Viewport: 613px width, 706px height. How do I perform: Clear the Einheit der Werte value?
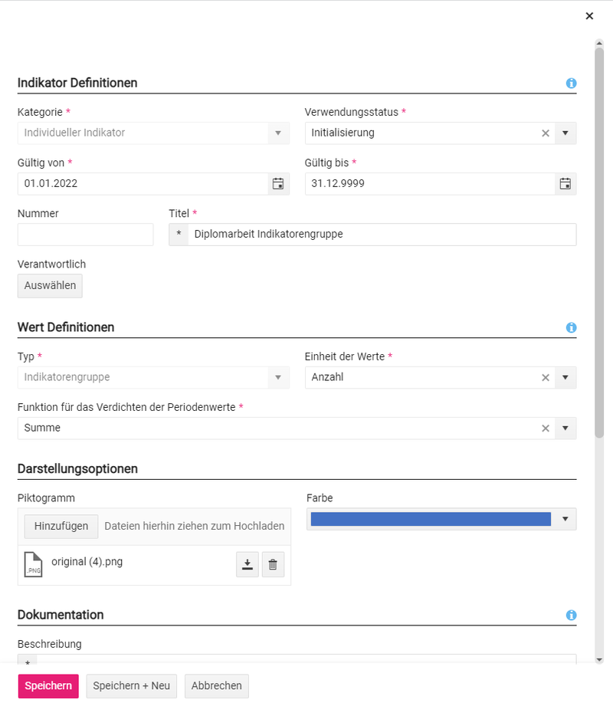coord(546,378)
